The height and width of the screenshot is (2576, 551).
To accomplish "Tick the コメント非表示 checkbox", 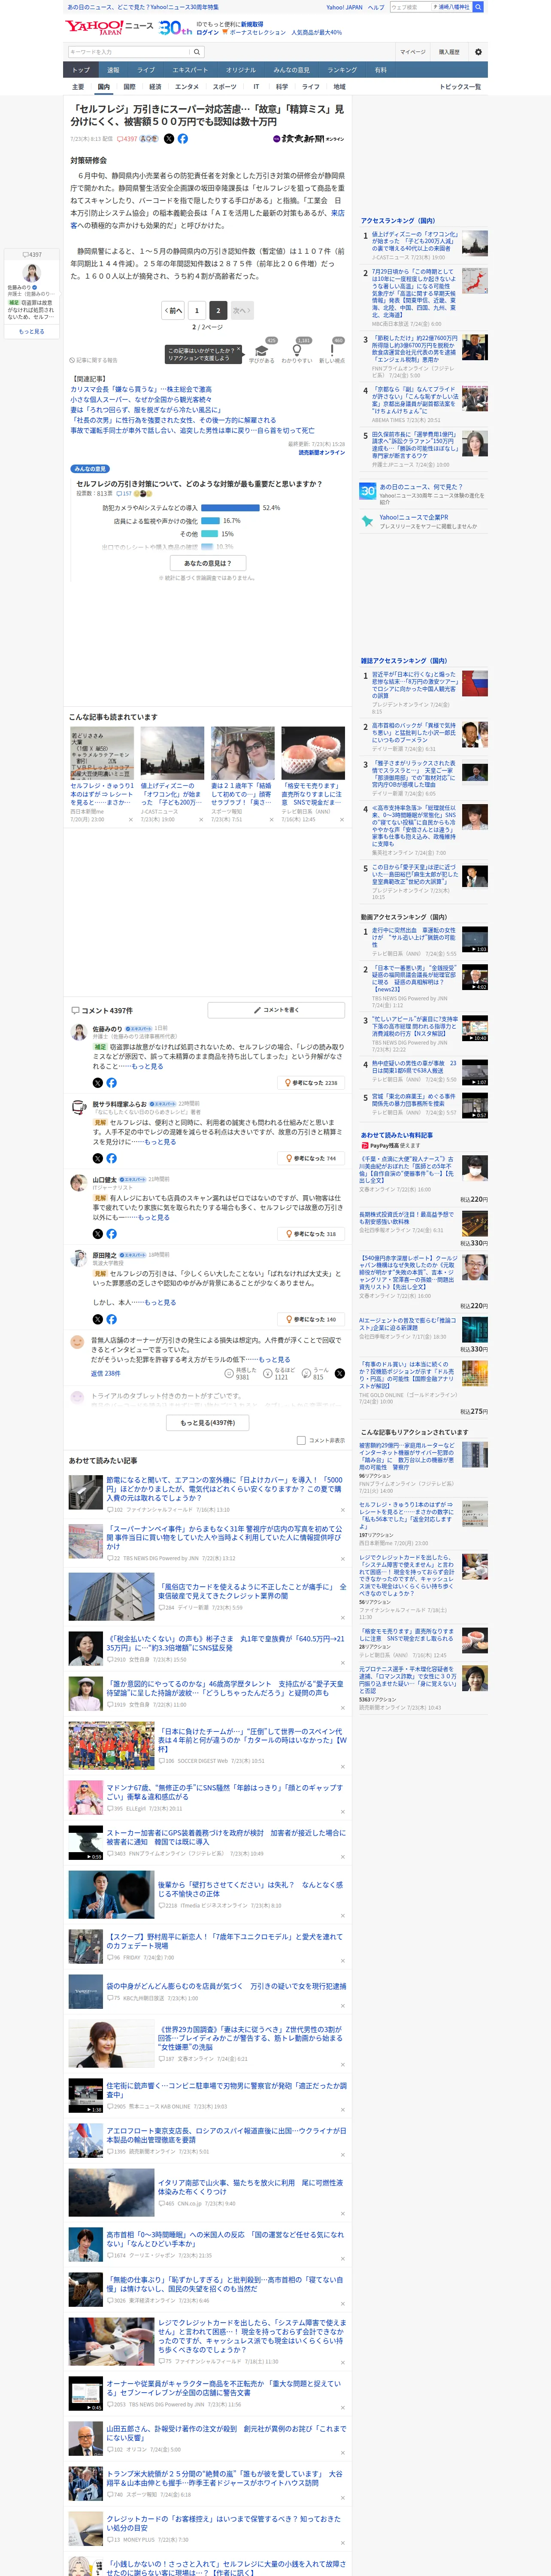I will click(x=301, y=1440).
